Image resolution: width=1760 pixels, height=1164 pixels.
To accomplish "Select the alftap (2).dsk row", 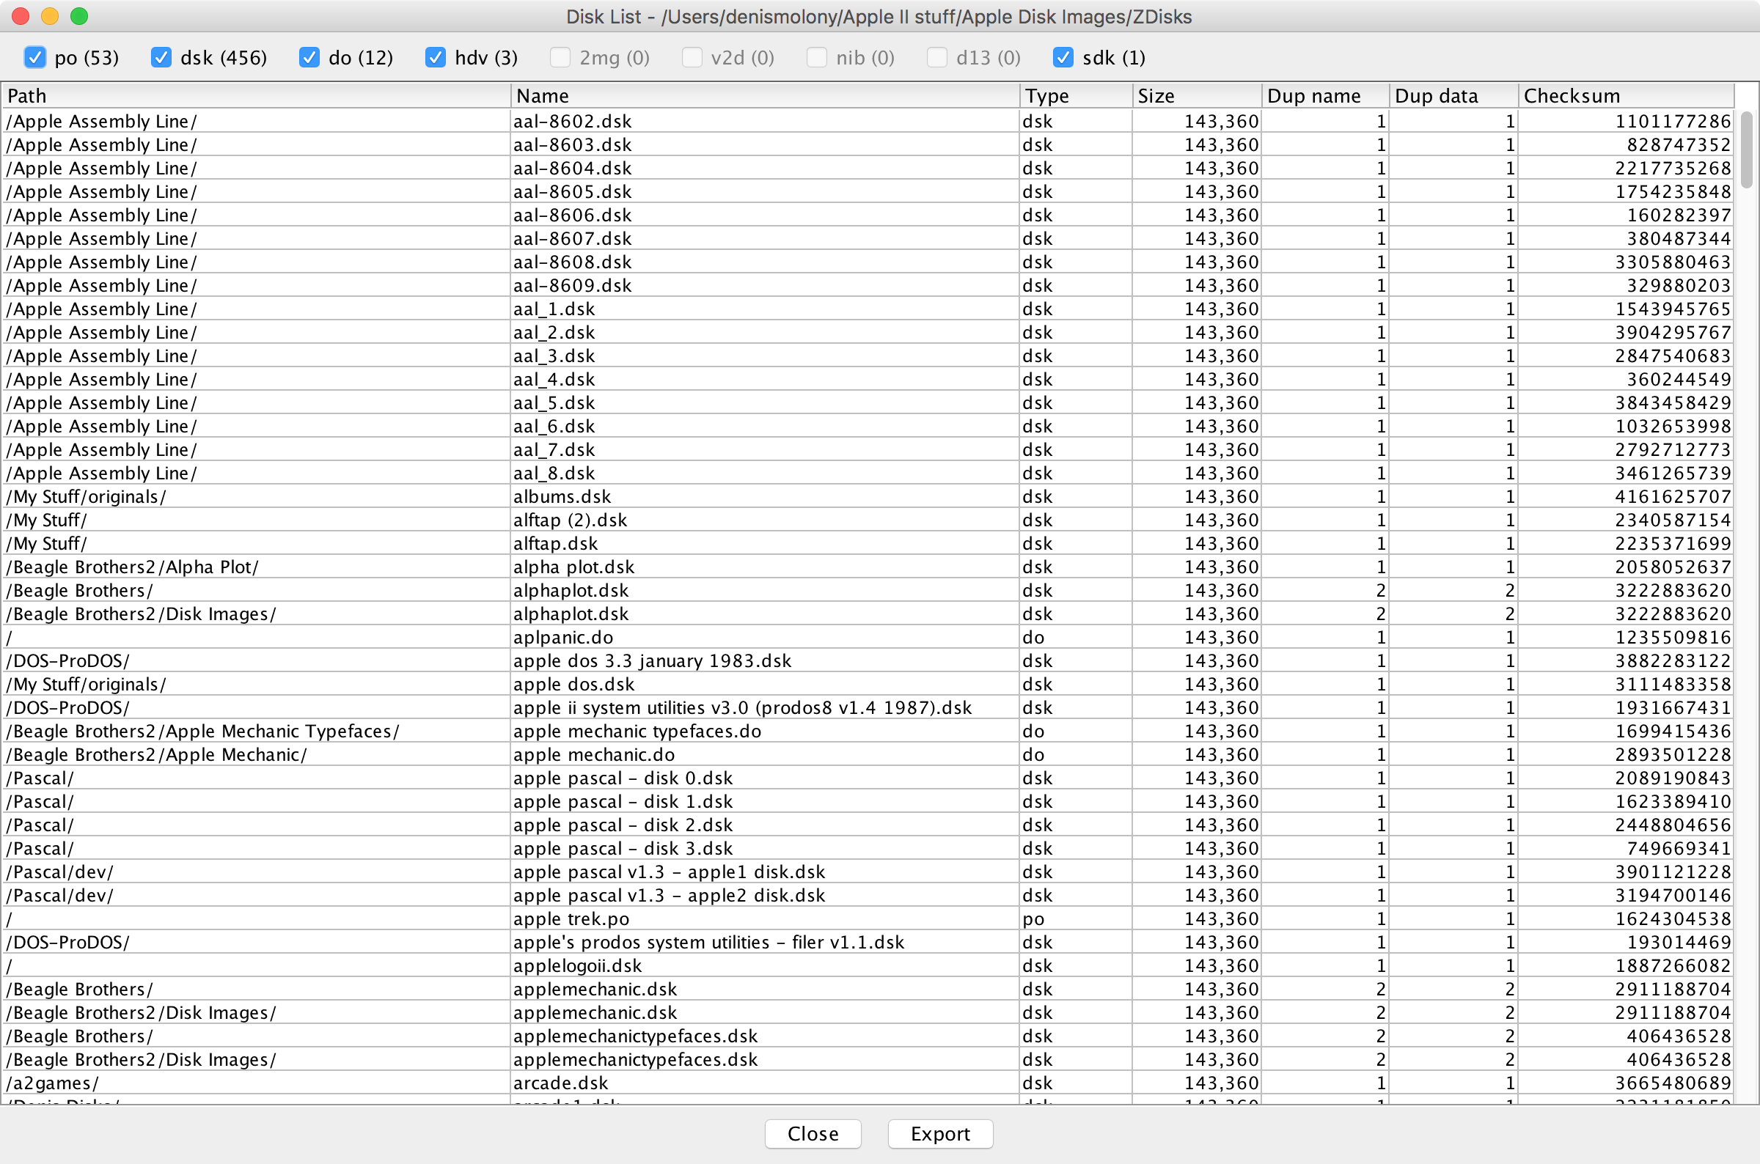I will click(x=868, y=520).
